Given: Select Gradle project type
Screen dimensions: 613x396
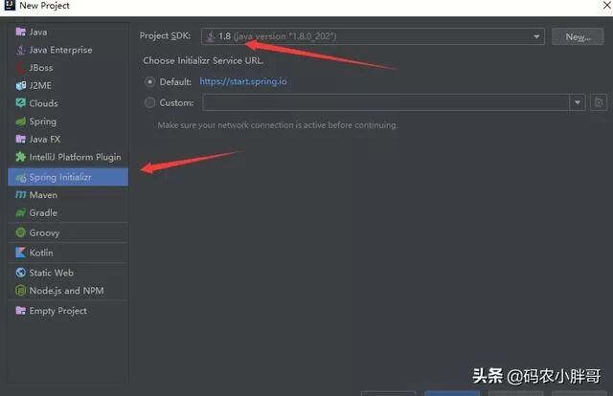Looking at the screenshot, I should pos(68,213).
